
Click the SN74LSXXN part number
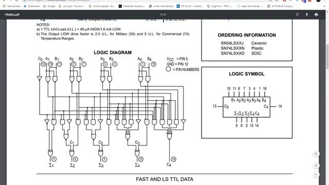click(x=232, y=48)
